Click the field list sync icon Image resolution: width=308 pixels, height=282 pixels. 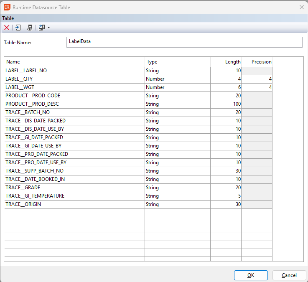[x=41, y=28]
